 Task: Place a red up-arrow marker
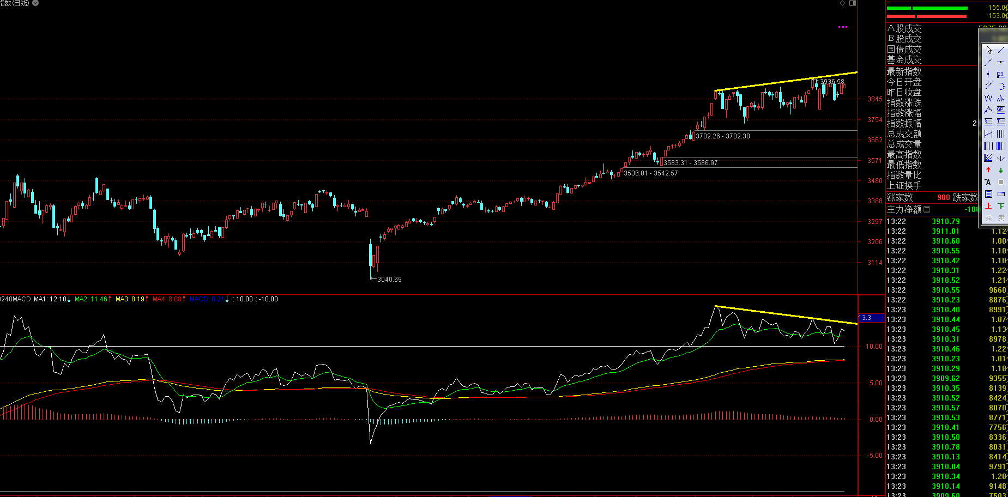coord(988,170)
